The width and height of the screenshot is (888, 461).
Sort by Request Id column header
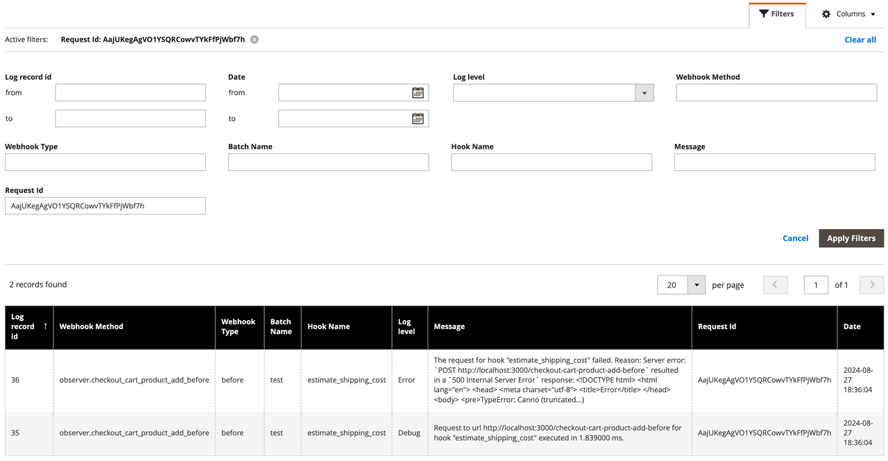pos(764,326)
